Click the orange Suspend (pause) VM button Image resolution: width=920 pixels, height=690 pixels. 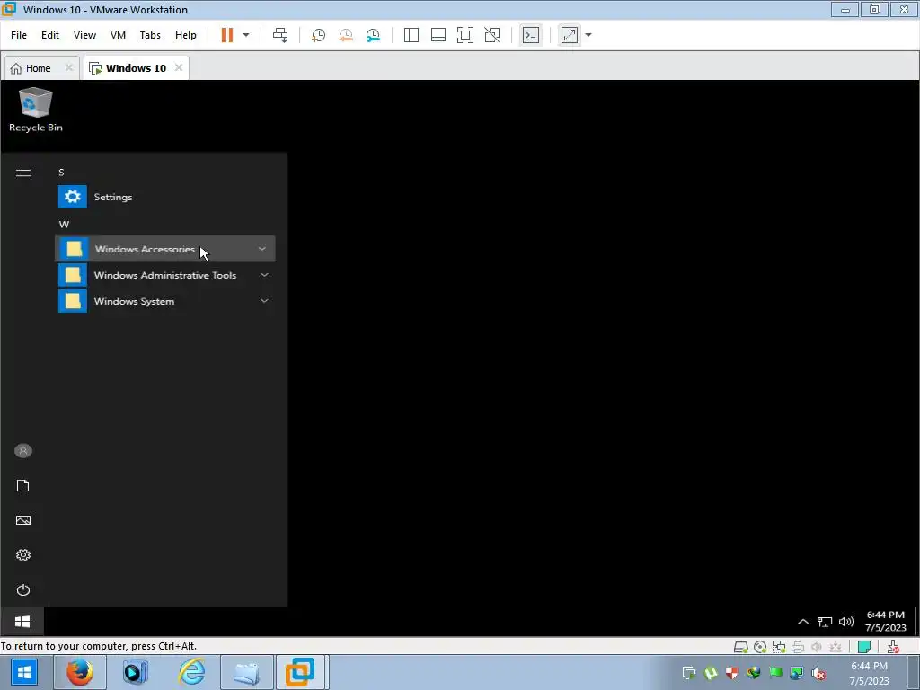coord(227,35)
